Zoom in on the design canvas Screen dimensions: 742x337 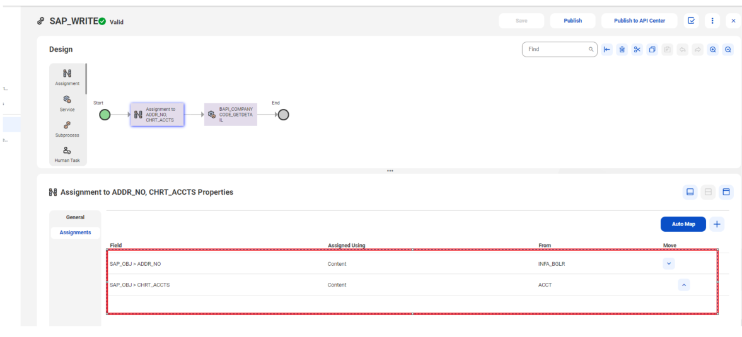pyautogui.click(x=712, y=50)
